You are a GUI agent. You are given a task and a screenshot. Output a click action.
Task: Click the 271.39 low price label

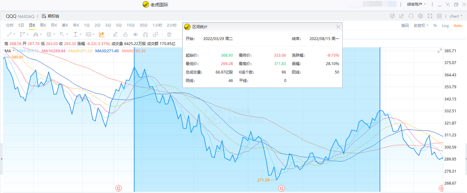point(263,180)
